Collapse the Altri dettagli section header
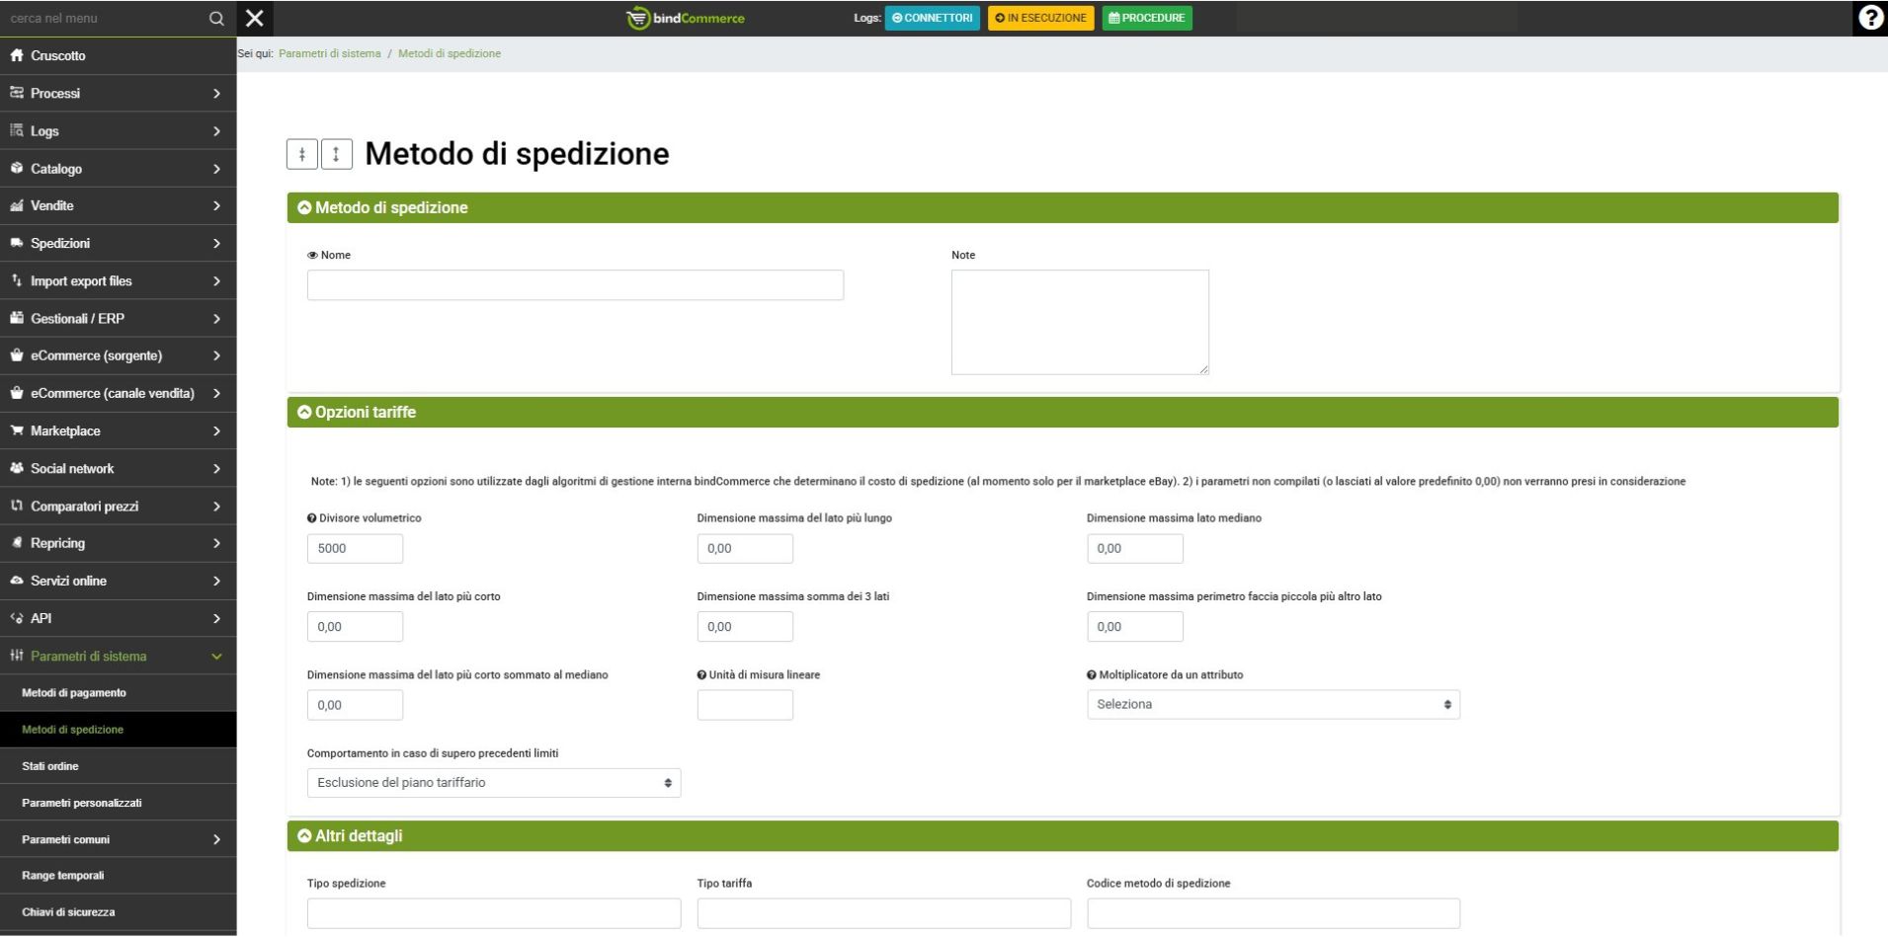 point(305,836)
